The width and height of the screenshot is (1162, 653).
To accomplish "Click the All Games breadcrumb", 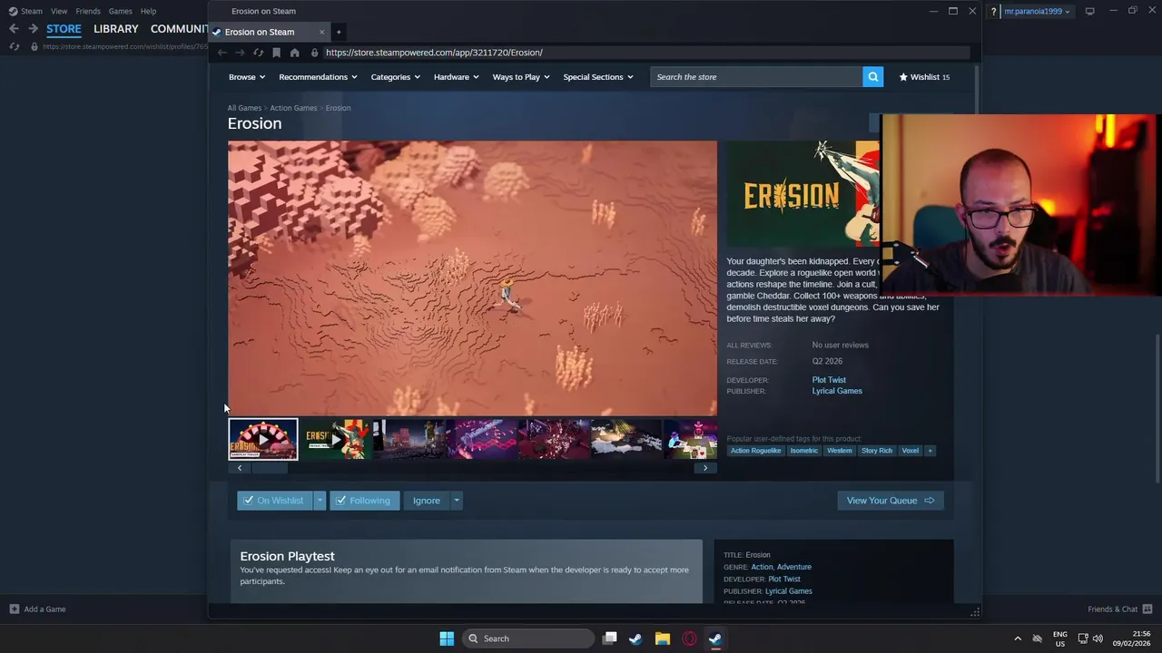I will click(x=244, y=108).
